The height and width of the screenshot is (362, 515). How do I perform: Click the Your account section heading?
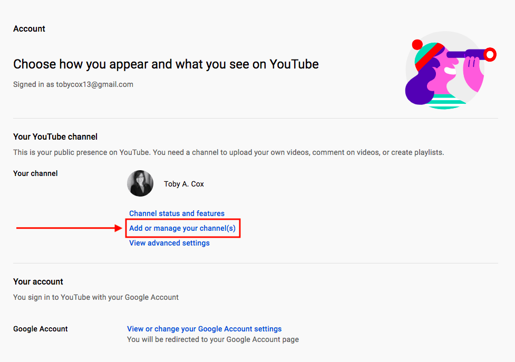(38, 281)
